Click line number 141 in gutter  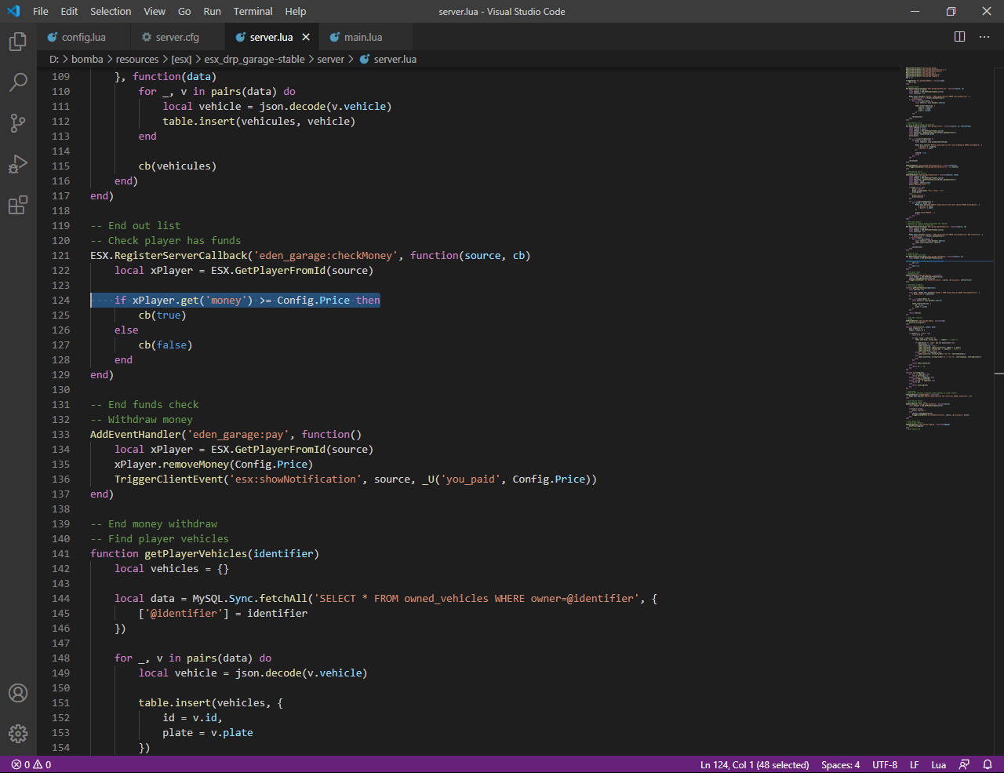pyautogui.click(x=60, y=553)
